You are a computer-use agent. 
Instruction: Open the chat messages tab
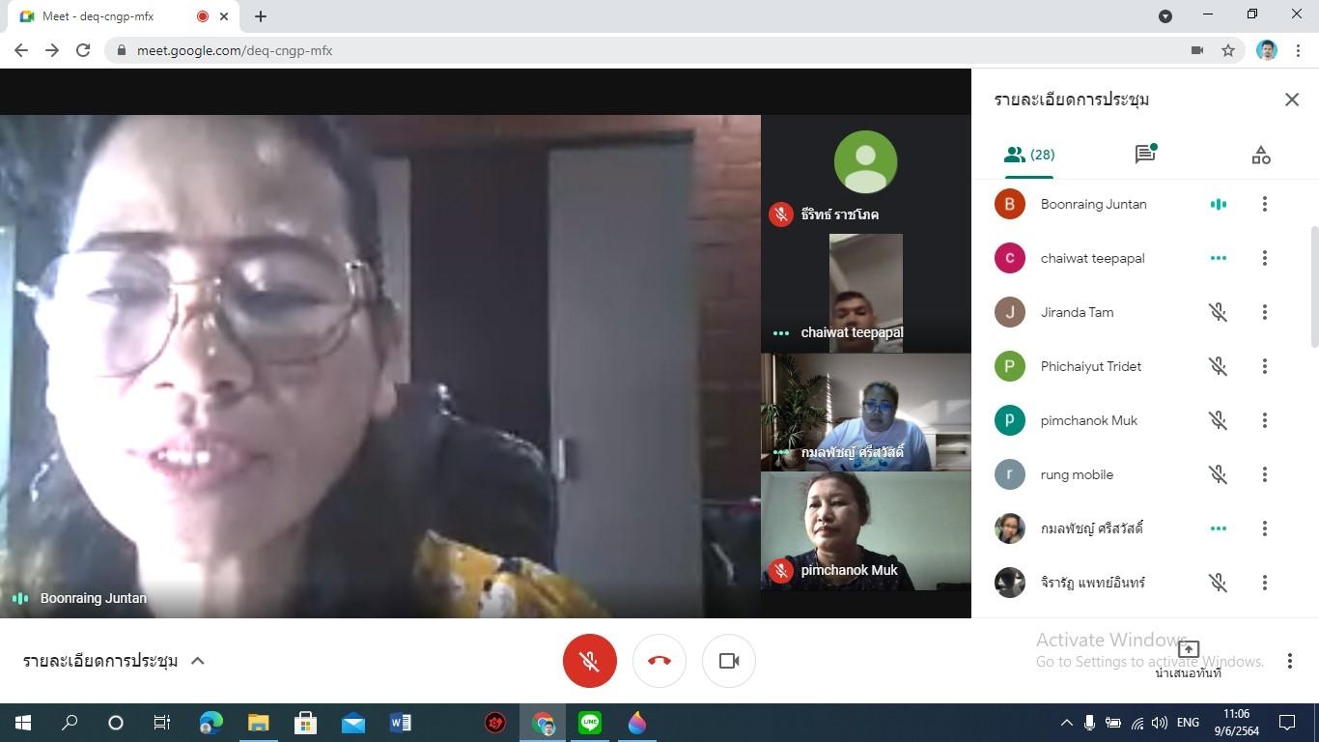[1145, 155]
